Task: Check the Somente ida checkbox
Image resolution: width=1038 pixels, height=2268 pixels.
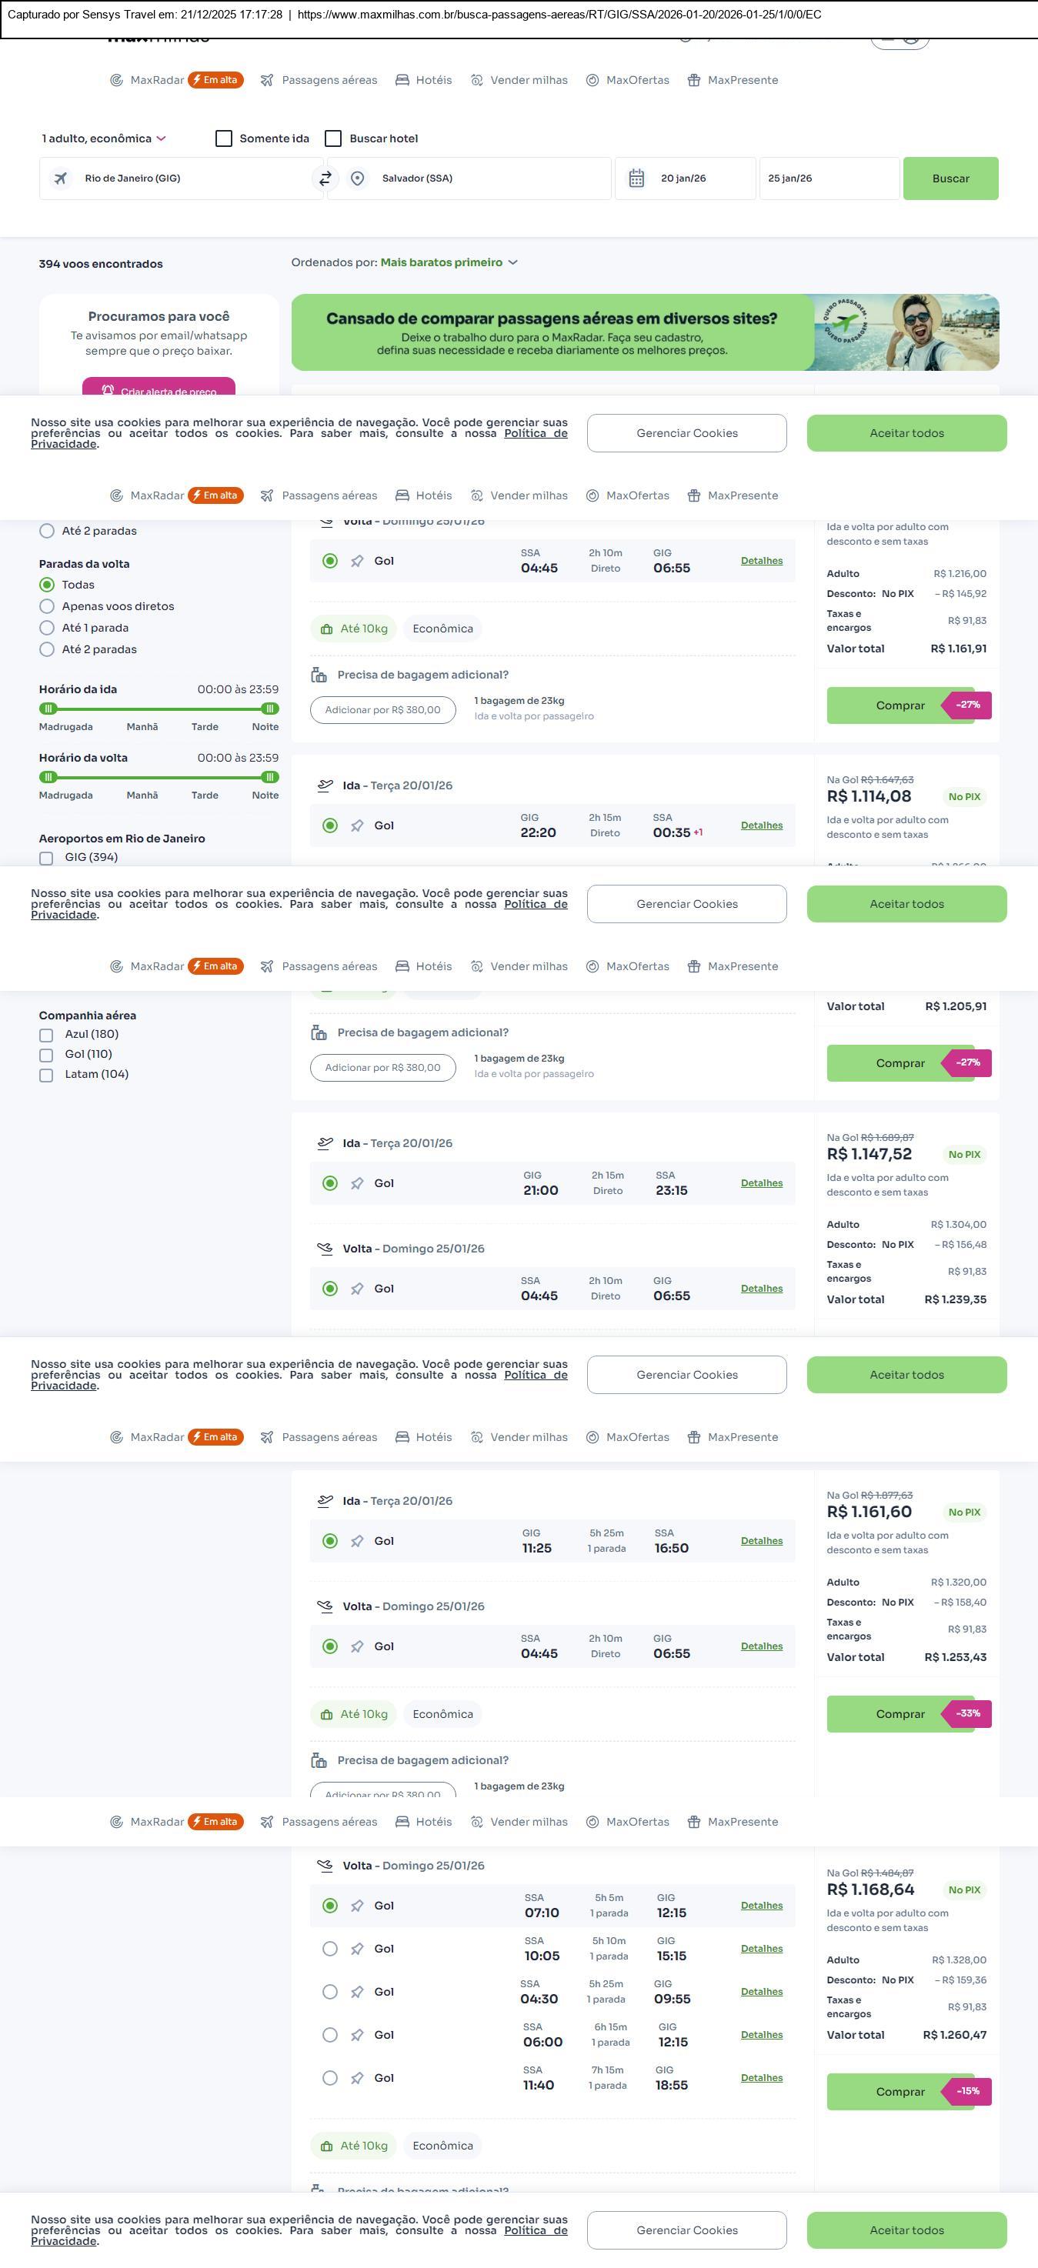Action: 224,138
